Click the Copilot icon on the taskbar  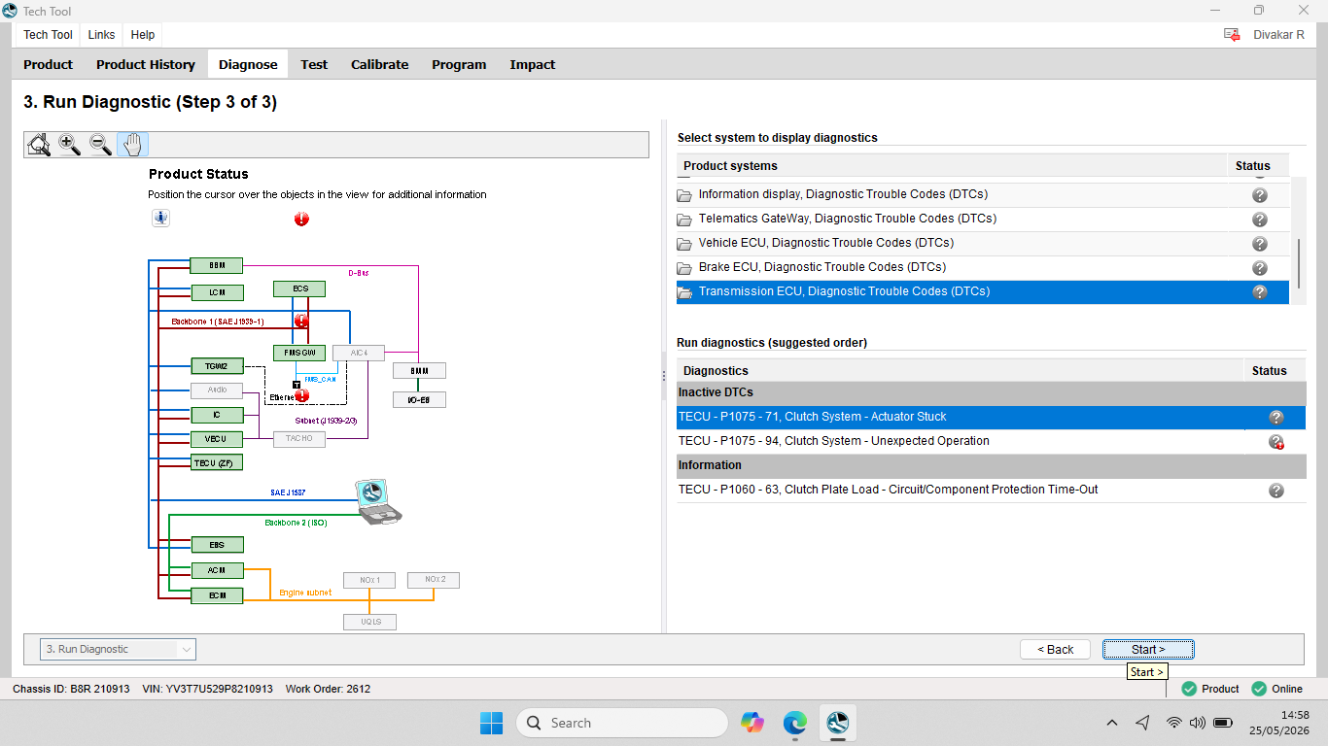752,723
